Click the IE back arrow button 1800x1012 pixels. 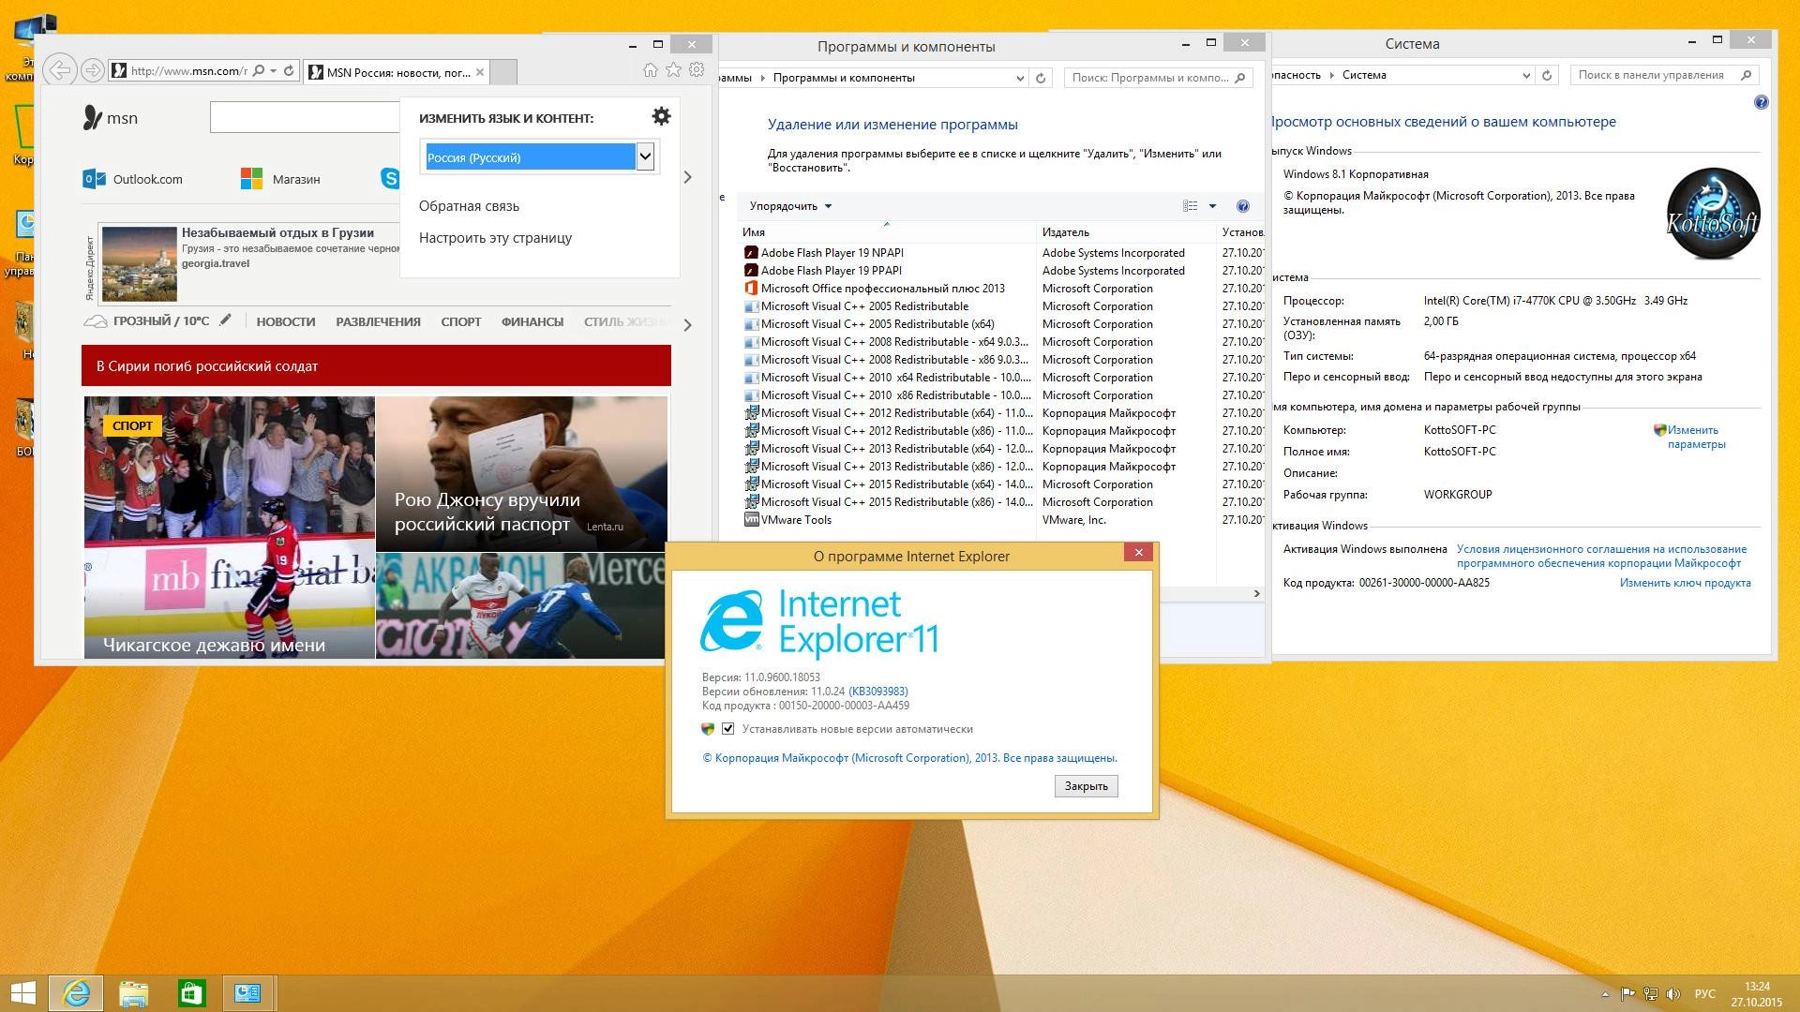(59, 70)
